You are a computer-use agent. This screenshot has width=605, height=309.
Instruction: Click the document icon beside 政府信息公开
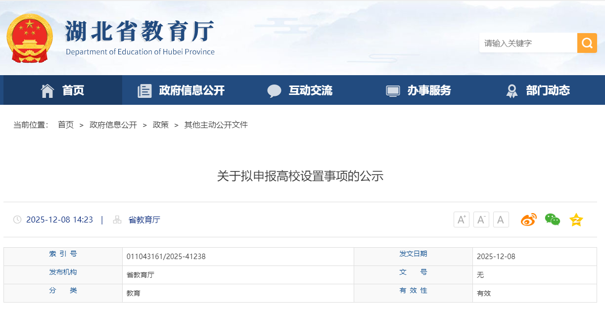(x=144, y=90)
